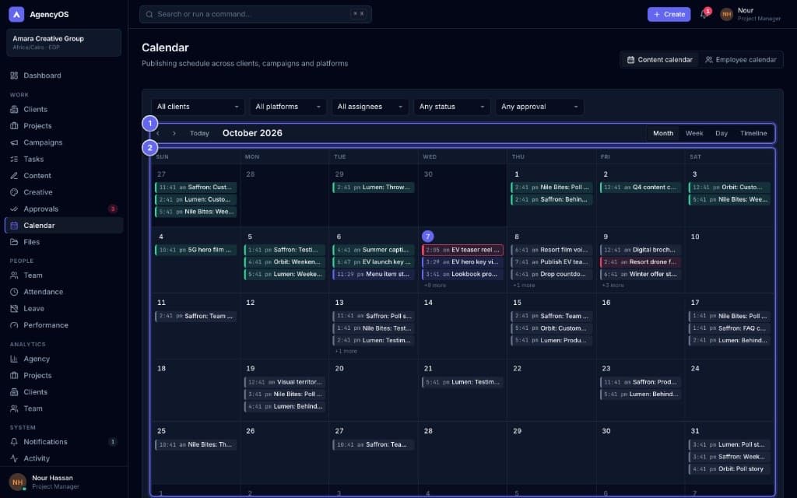Open the purple Menu item event
Viewport: 797px width, 498px height.
coord(374,275)
